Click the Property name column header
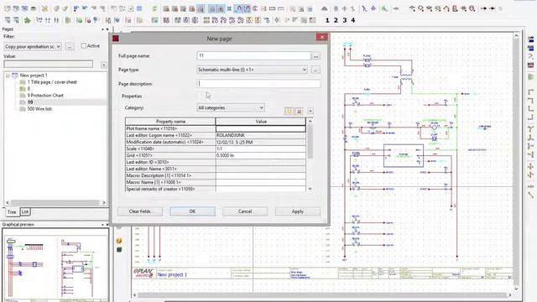Viewport: 537px width, 302px height. click(170, 122)
